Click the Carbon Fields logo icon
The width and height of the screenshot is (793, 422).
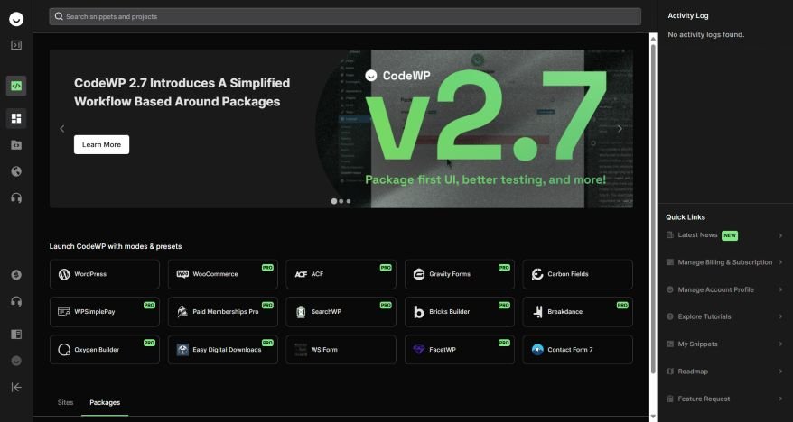click(x=537, y=274)
